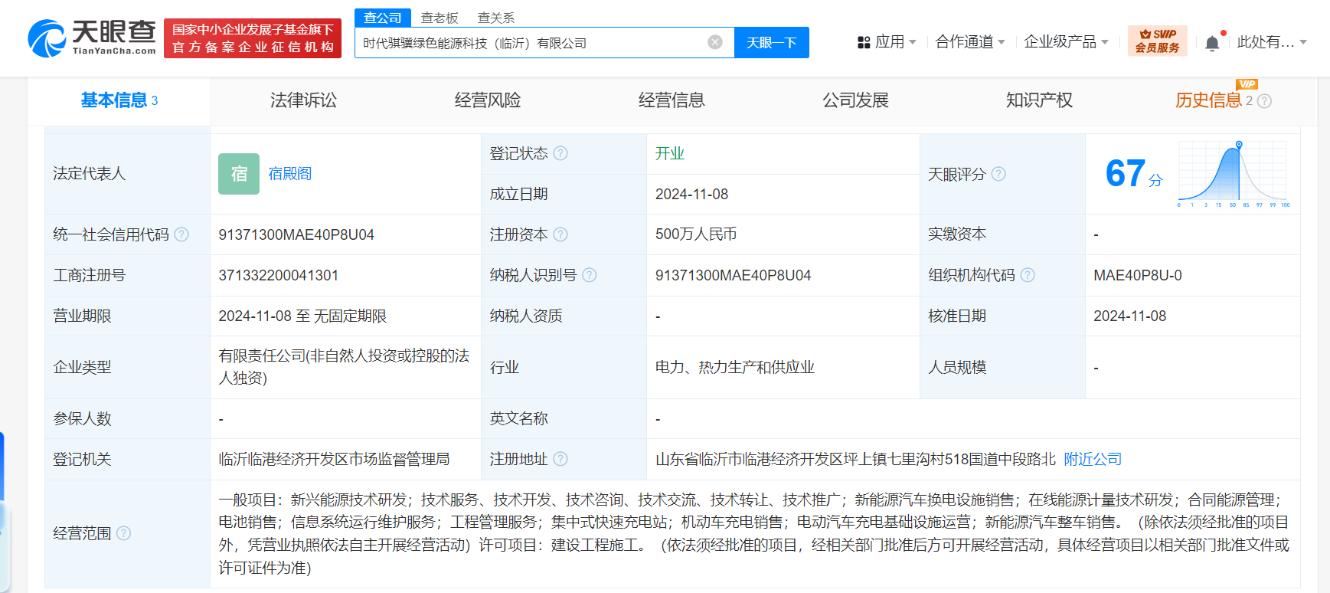The image size is (1330, 593).
Task: Click the 天眼评分 score distribution chart
Action: pos(1234,174)
